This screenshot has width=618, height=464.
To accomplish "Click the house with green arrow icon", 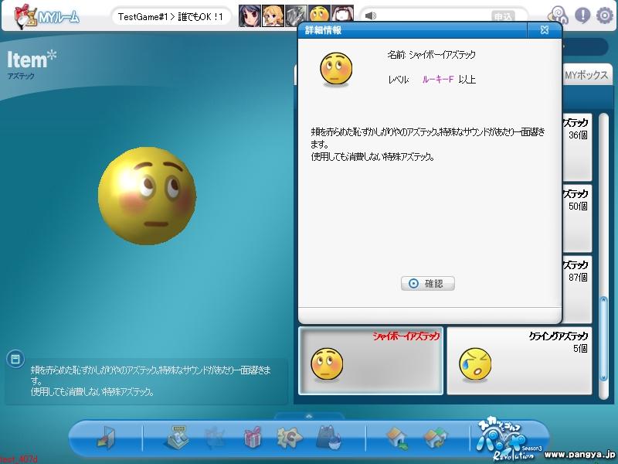I will pyautogui.click(x=397, y=438).
